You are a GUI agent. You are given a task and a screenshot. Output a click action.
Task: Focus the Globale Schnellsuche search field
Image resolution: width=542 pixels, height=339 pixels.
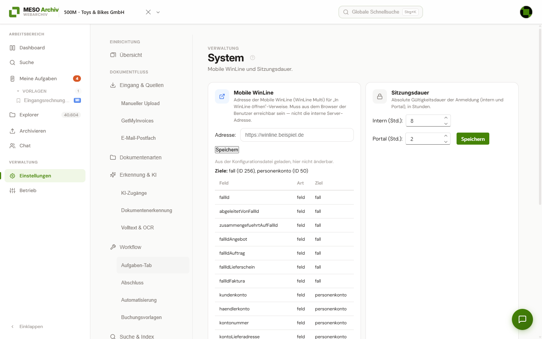pos(381,12)
